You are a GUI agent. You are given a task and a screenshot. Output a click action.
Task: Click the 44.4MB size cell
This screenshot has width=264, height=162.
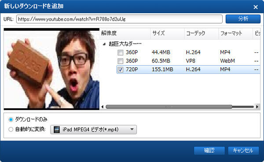pyautogui.click(x=161, y=52)
